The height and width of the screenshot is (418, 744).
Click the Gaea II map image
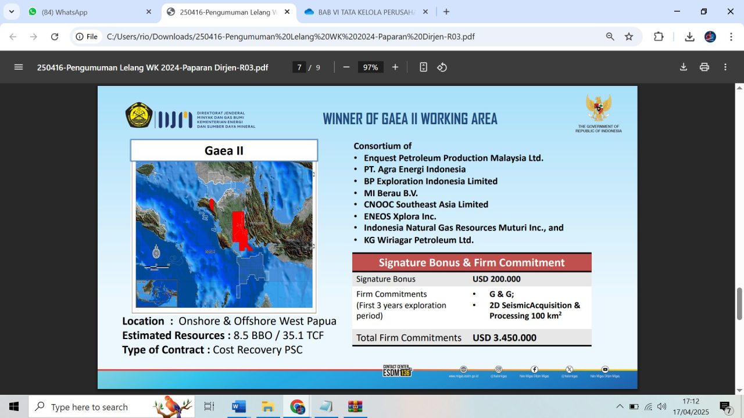tap(224, 235)
